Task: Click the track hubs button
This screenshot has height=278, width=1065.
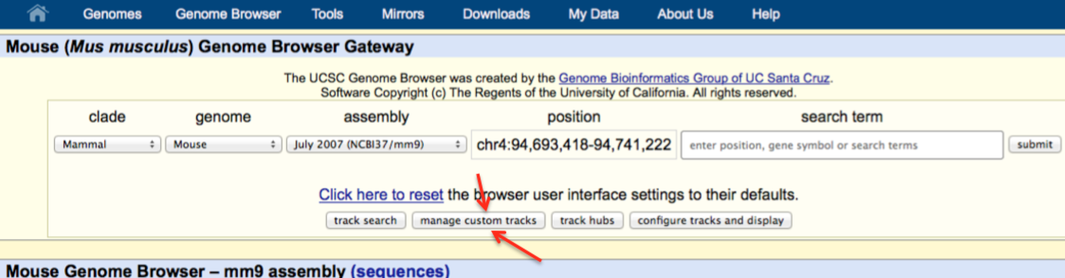Action: click(x=587, y=220)
